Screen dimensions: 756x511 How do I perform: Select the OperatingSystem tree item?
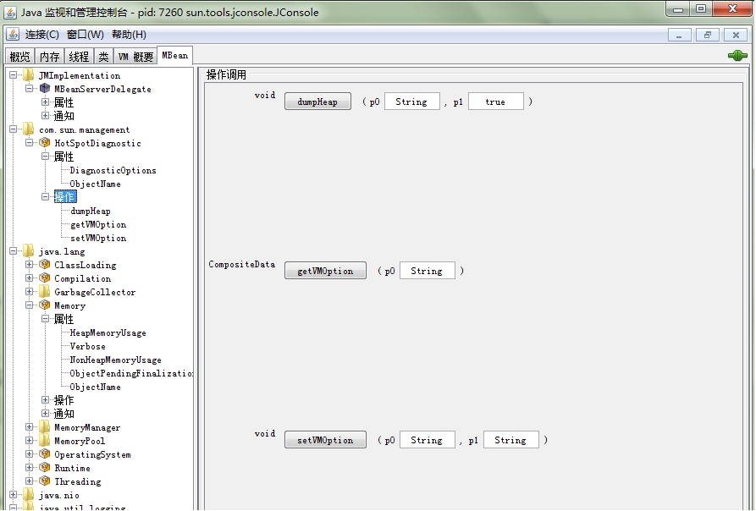(92, 454)
